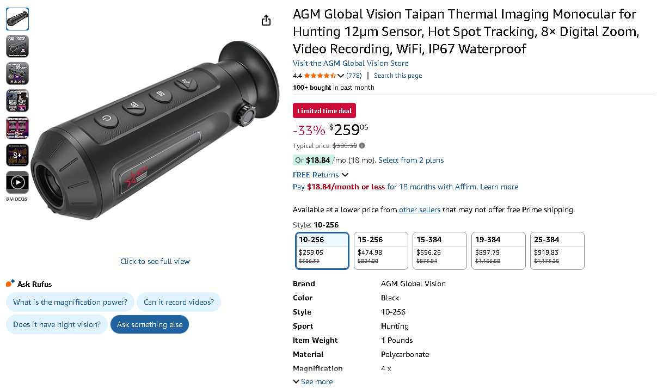This screenshot has width=657, height=388.
Task: Ask Rufus 'What is the magnification power?'
Action: tap(70, 302)
